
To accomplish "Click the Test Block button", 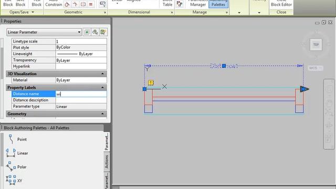I will tap(36, 4).
